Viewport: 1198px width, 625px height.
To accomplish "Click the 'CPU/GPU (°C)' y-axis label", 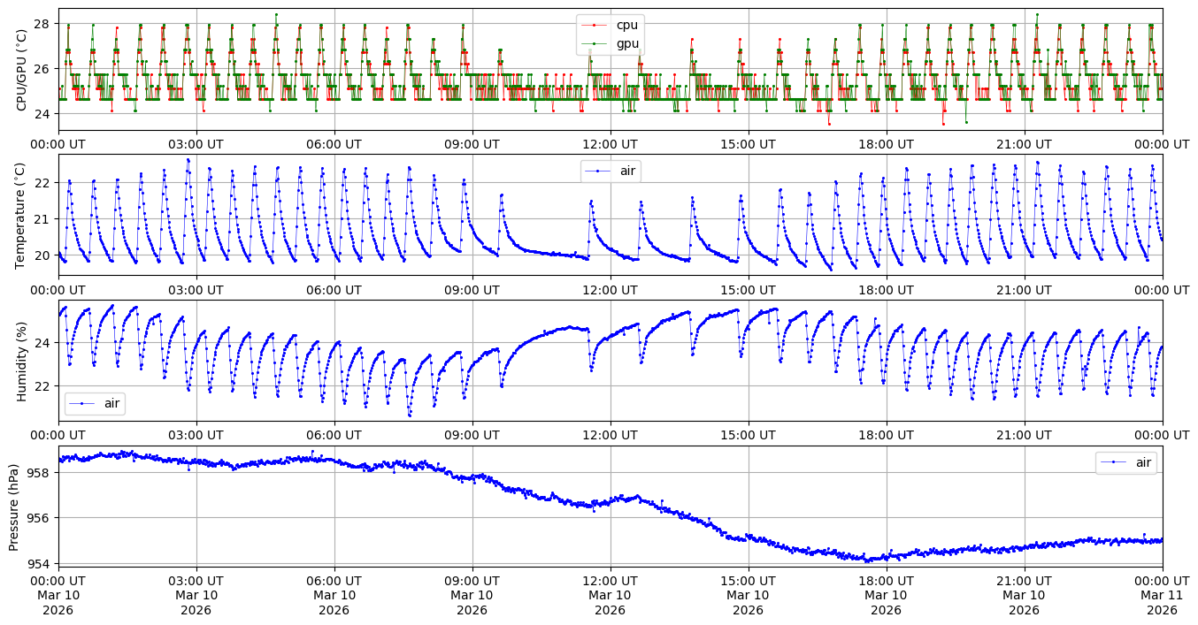I will pos(22,69).
